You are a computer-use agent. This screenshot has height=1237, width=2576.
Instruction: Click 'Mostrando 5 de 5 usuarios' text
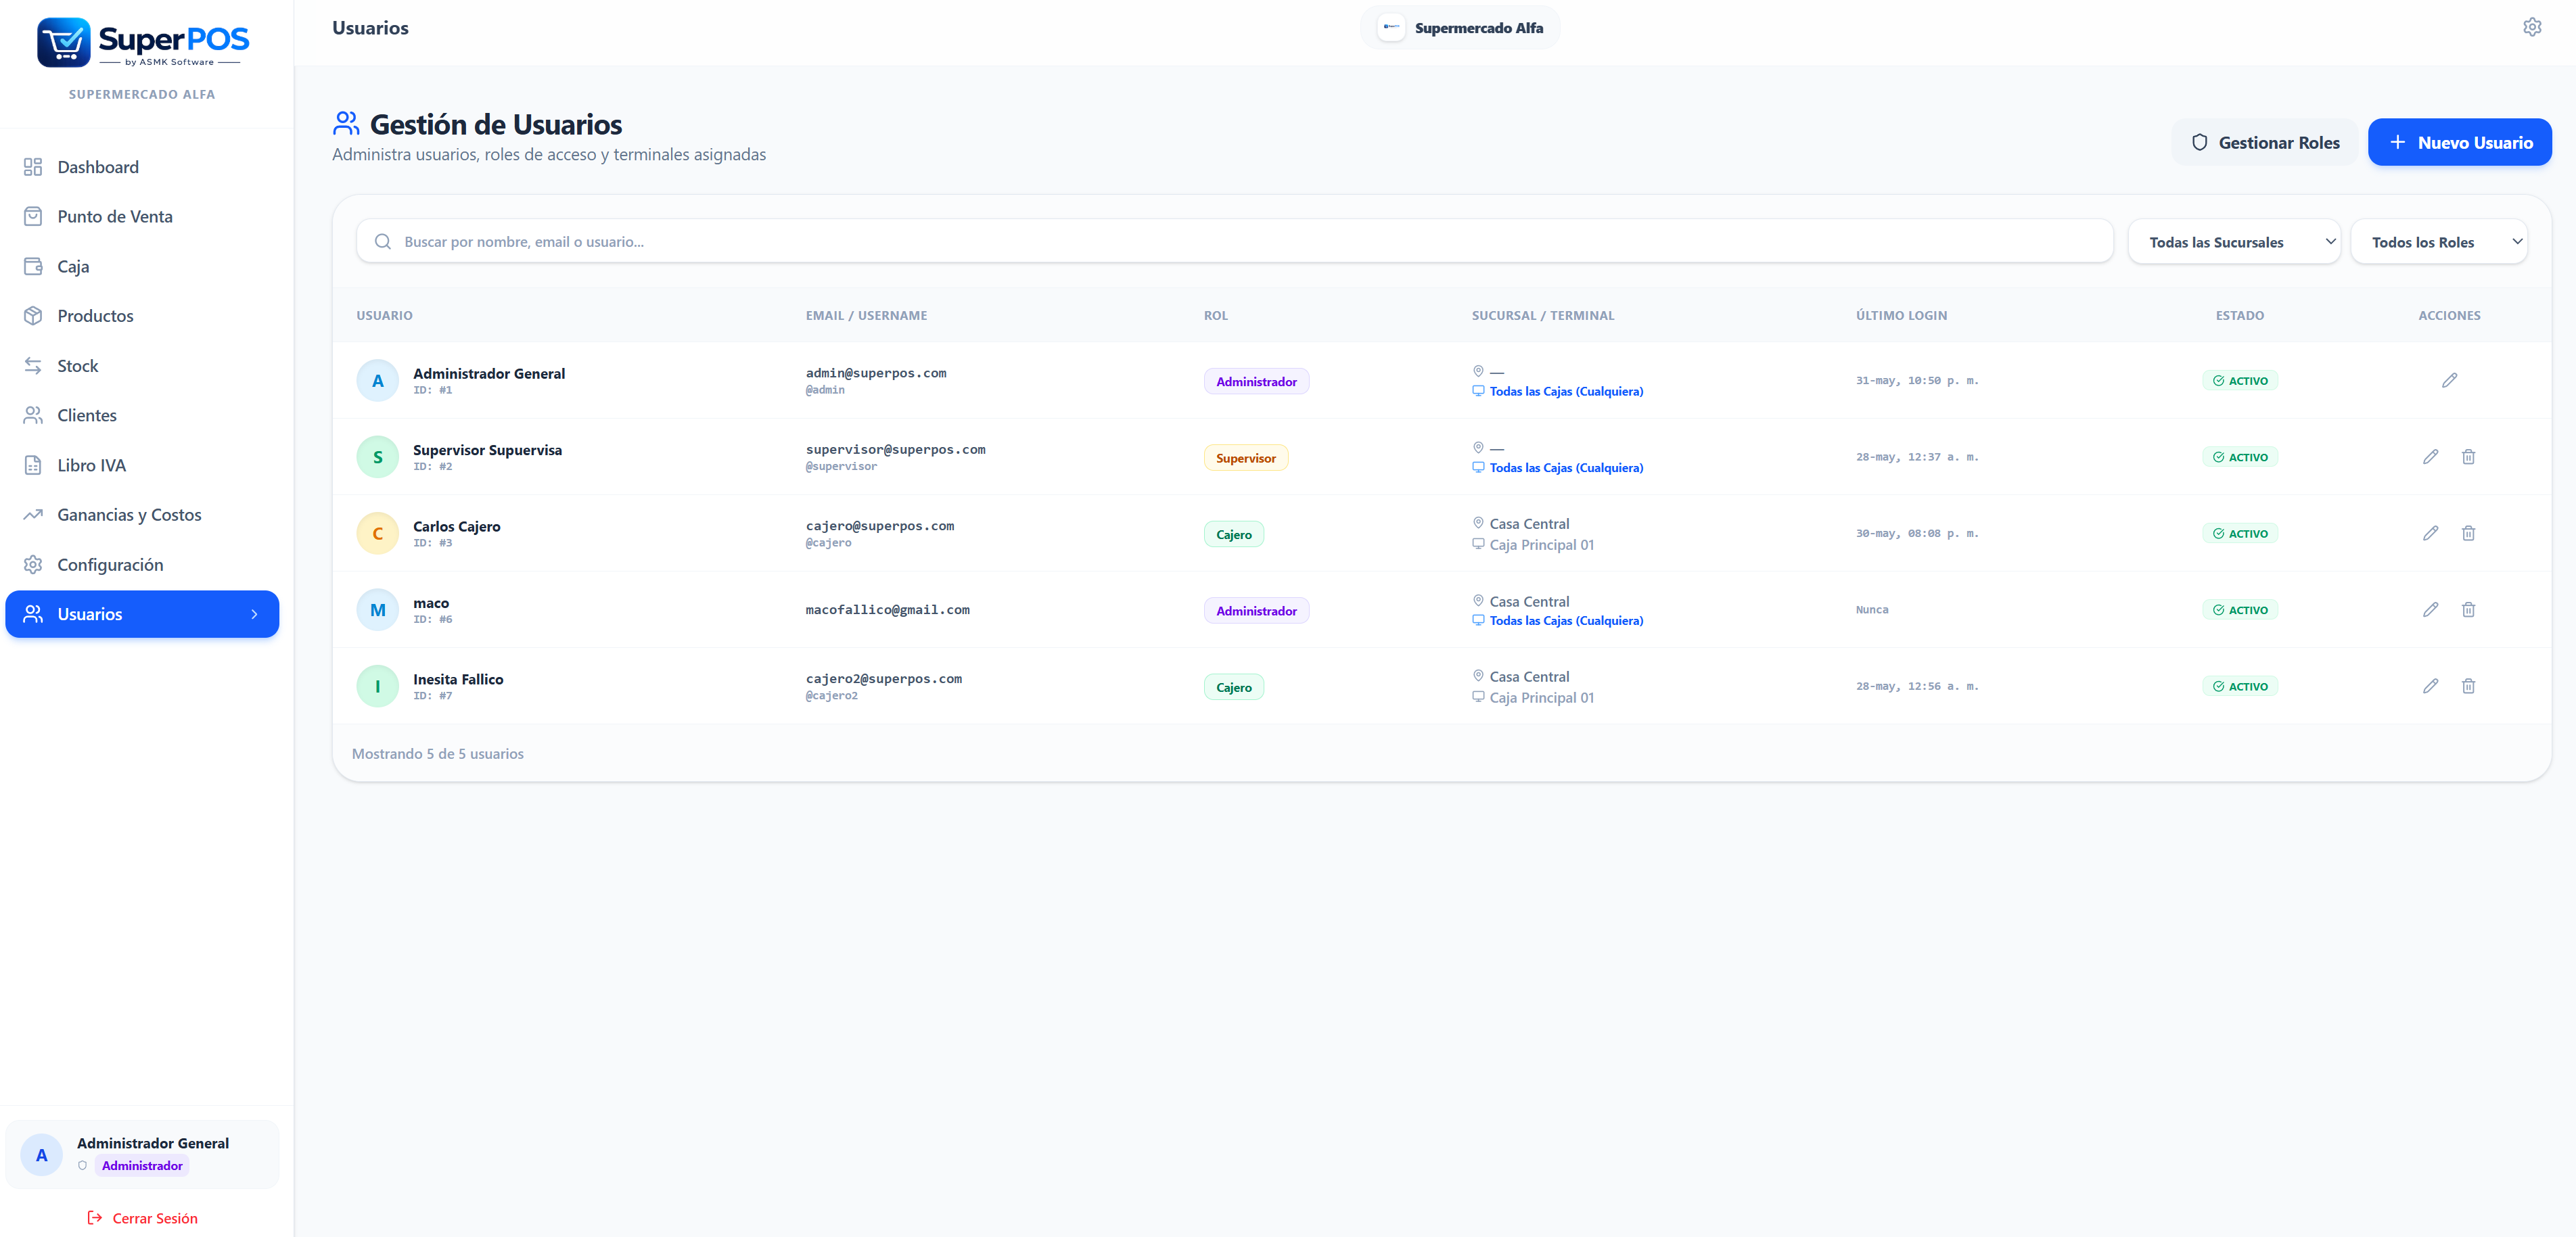tap(438, 754)
